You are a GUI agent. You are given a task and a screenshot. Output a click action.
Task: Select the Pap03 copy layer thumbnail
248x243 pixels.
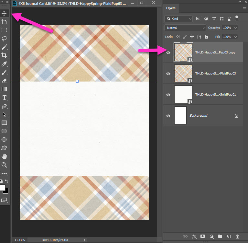pos(183,52)
